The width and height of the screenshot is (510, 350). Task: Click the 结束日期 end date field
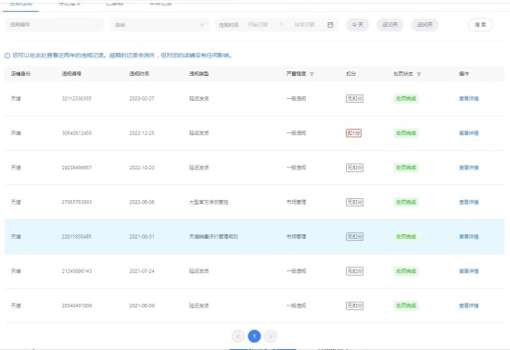tap(304, 25)
